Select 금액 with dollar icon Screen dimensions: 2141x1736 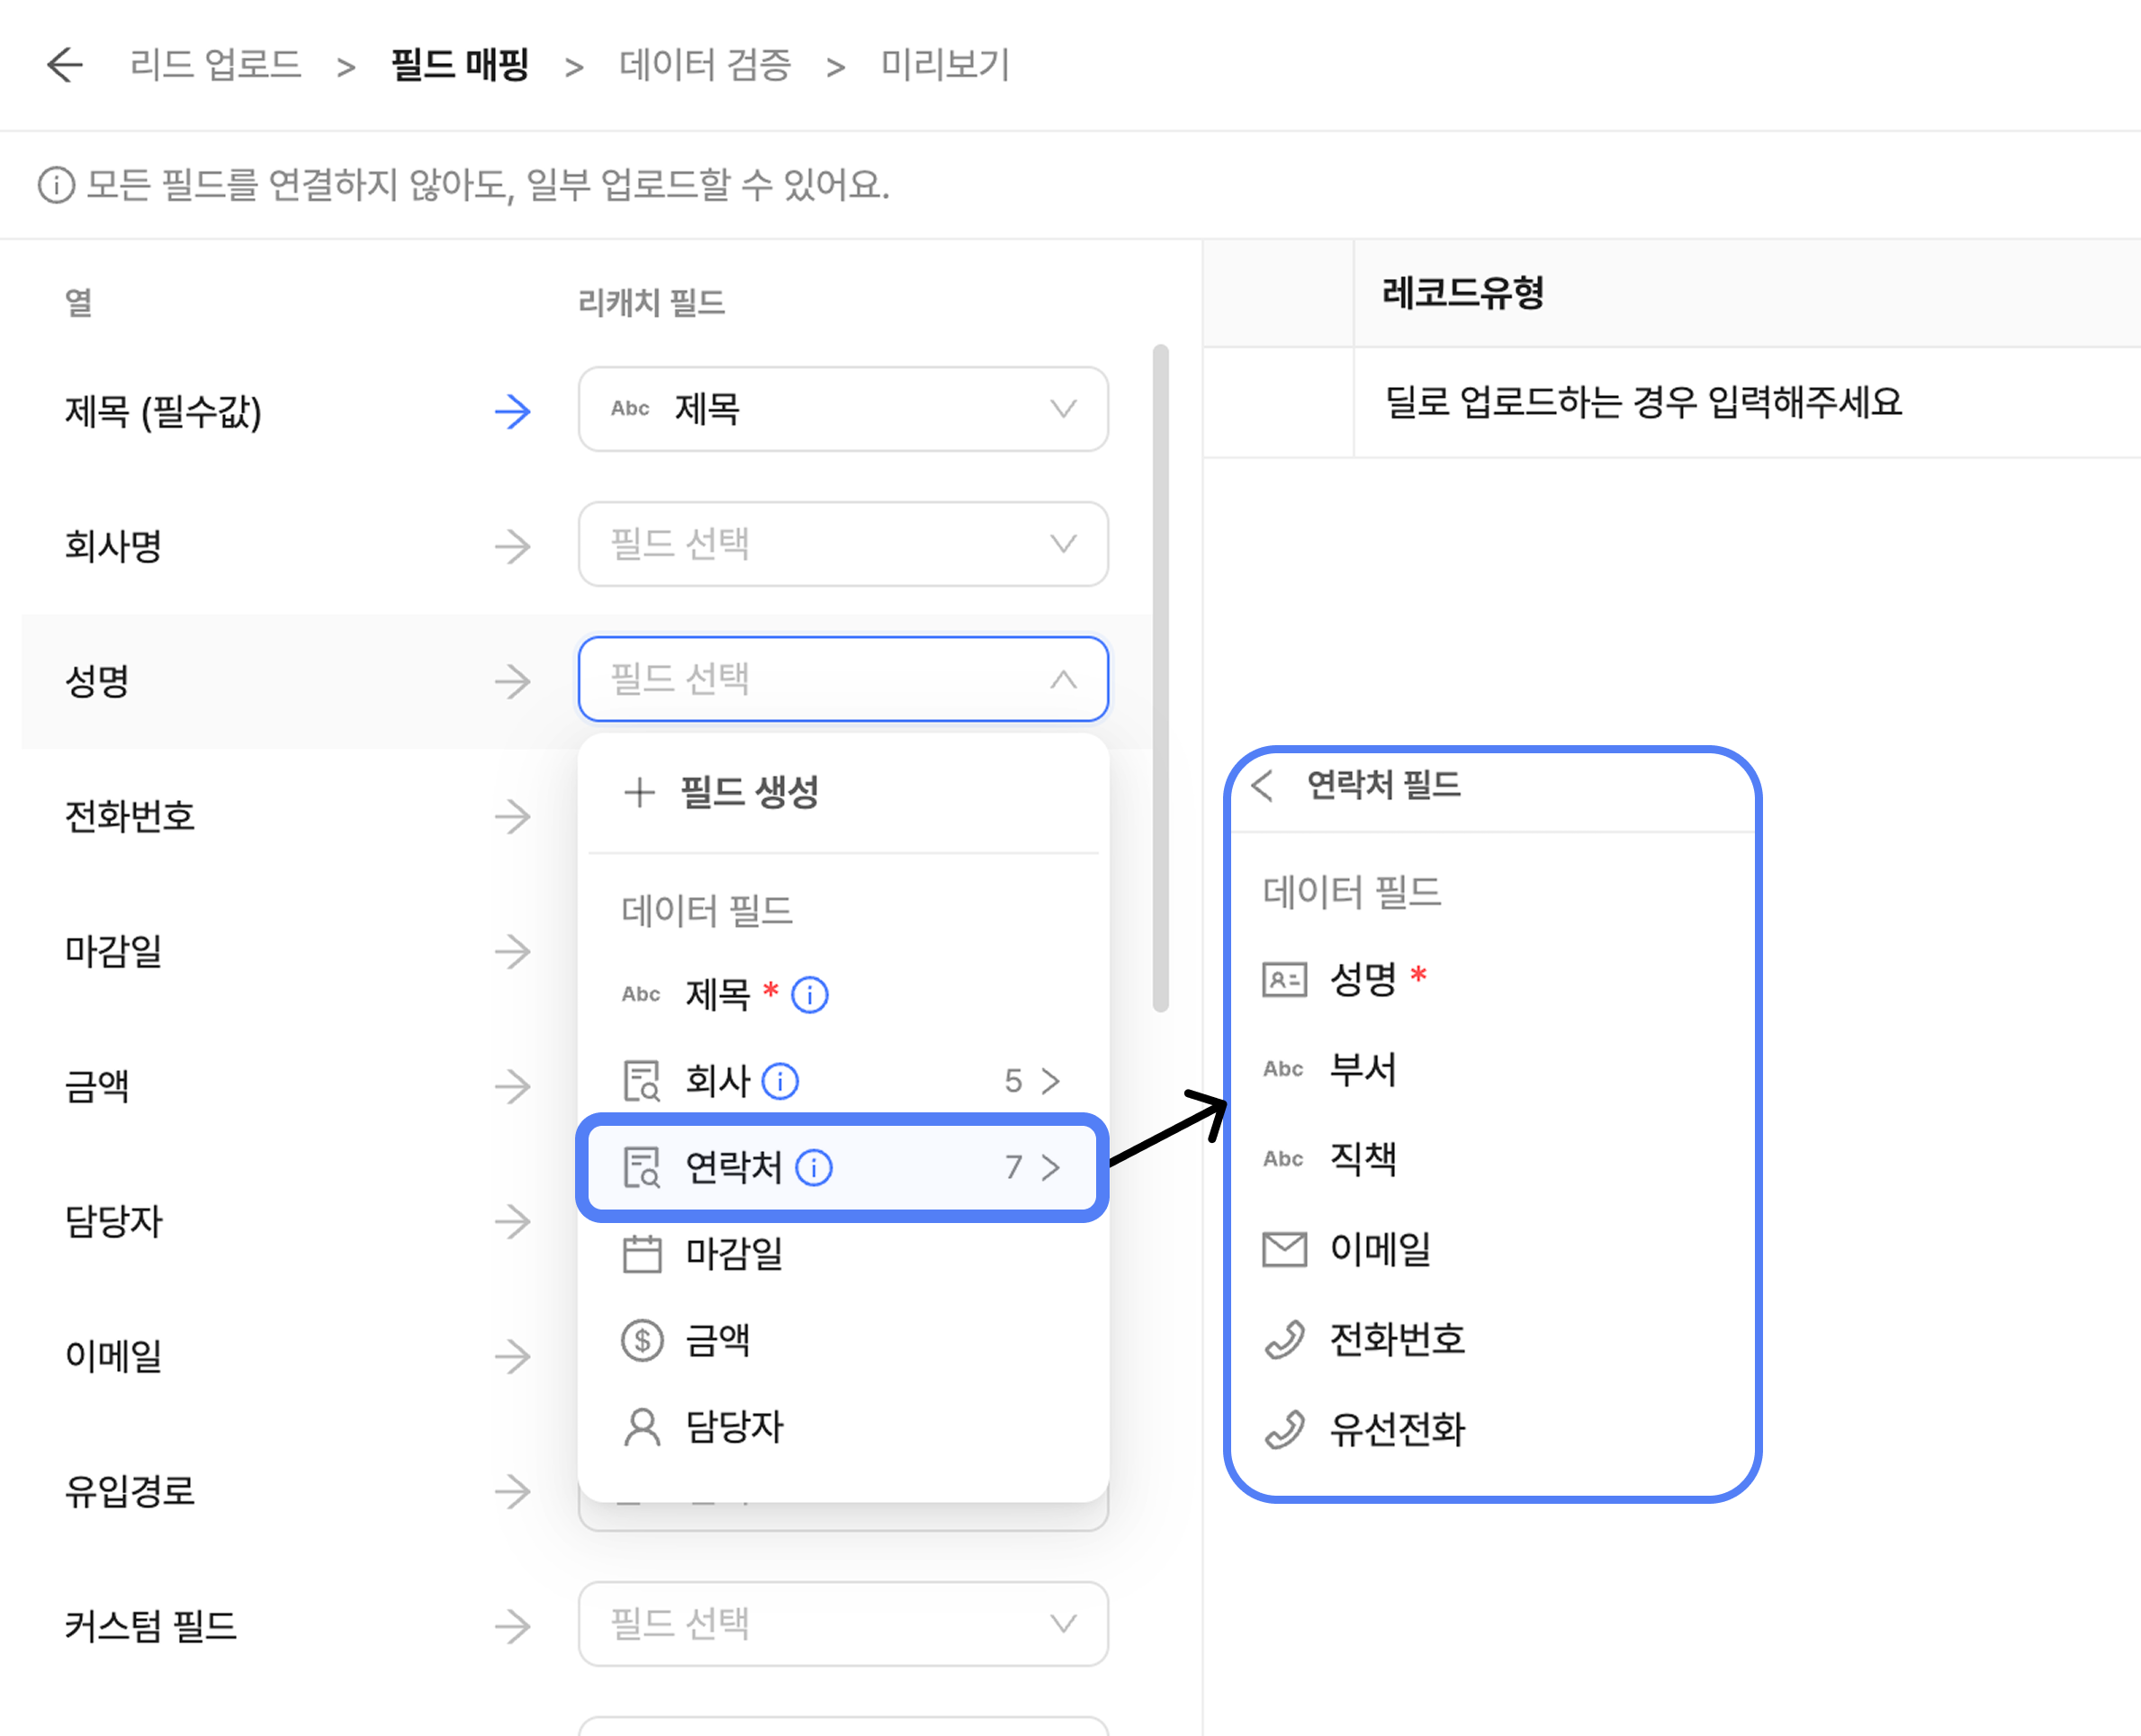point(716,1340)
